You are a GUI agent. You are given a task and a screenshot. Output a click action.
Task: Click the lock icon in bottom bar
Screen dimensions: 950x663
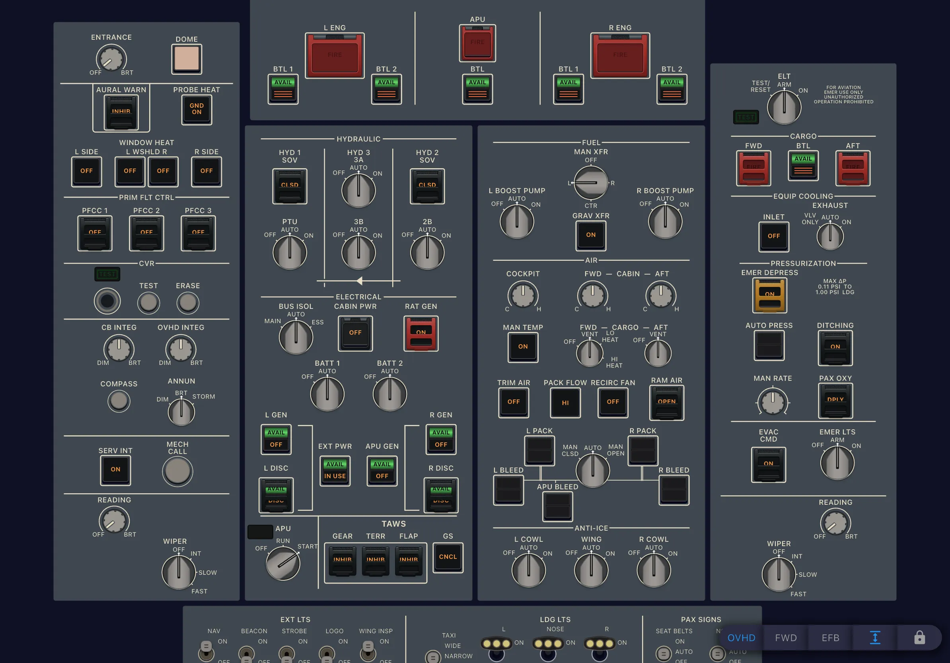click(x=919, y=638)
